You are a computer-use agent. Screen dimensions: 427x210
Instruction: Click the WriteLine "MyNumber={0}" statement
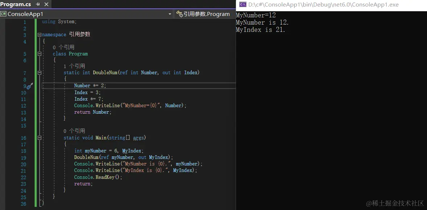tap(130, 106)
